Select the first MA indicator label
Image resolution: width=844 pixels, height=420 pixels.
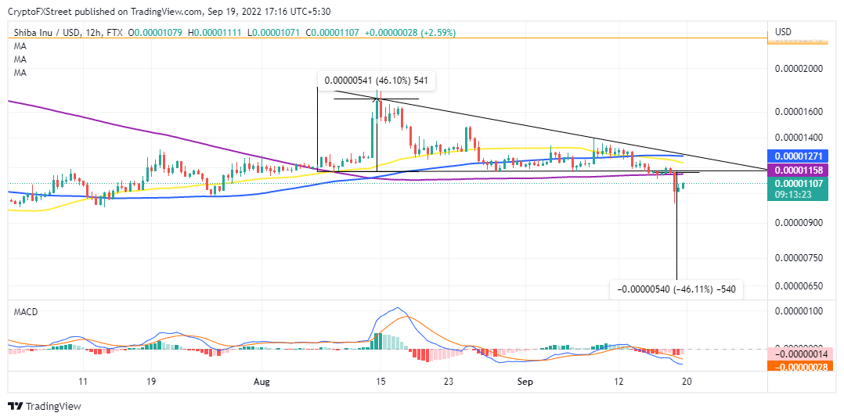[x=20, y=45]
